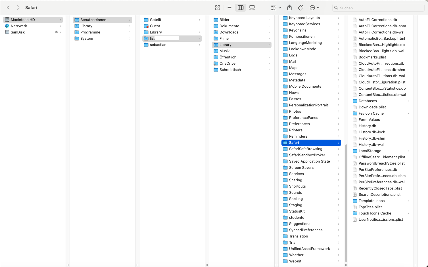Open the Databases folder icon
Viewport: 428px width, 267px height.
pyautogui.click(x=355, y=101)
